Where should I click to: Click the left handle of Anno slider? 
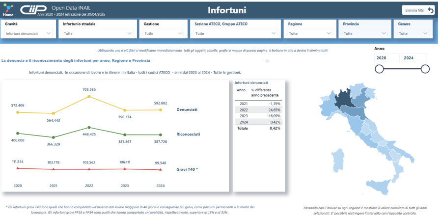pyautogui.click(x=379, y=69)
